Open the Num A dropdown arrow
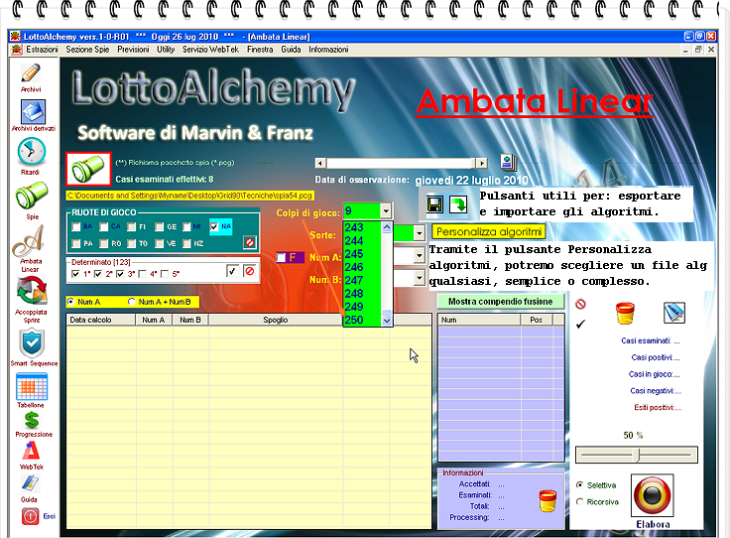Image resolution: width=730 pixels, height=538 pixels. coord(419,255)
